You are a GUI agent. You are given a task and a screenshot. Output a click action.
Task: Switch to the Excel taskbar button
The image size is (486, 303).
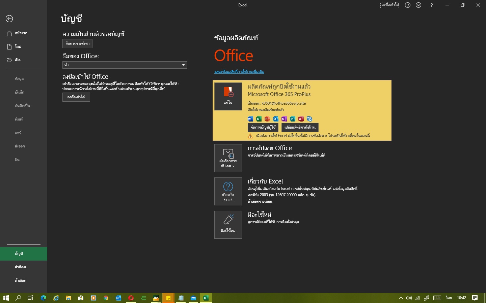[206, 298]
